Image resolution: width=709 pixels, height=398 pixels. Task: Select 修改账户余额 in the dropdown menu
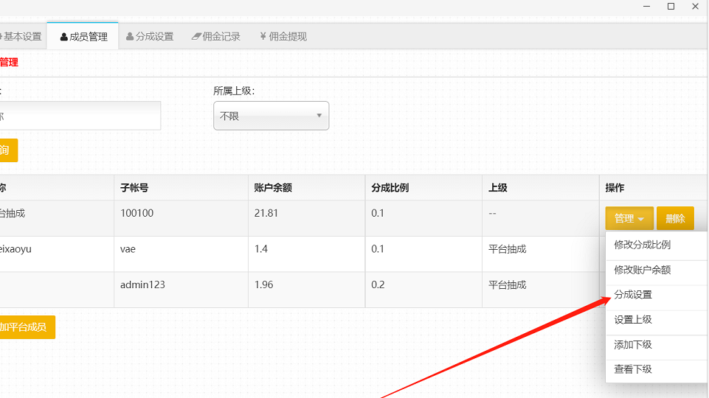click(642, 270)
